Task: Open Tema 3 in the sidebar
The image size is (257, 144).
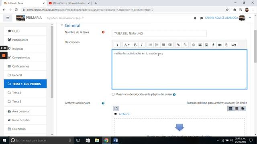Action: point(25,102)
